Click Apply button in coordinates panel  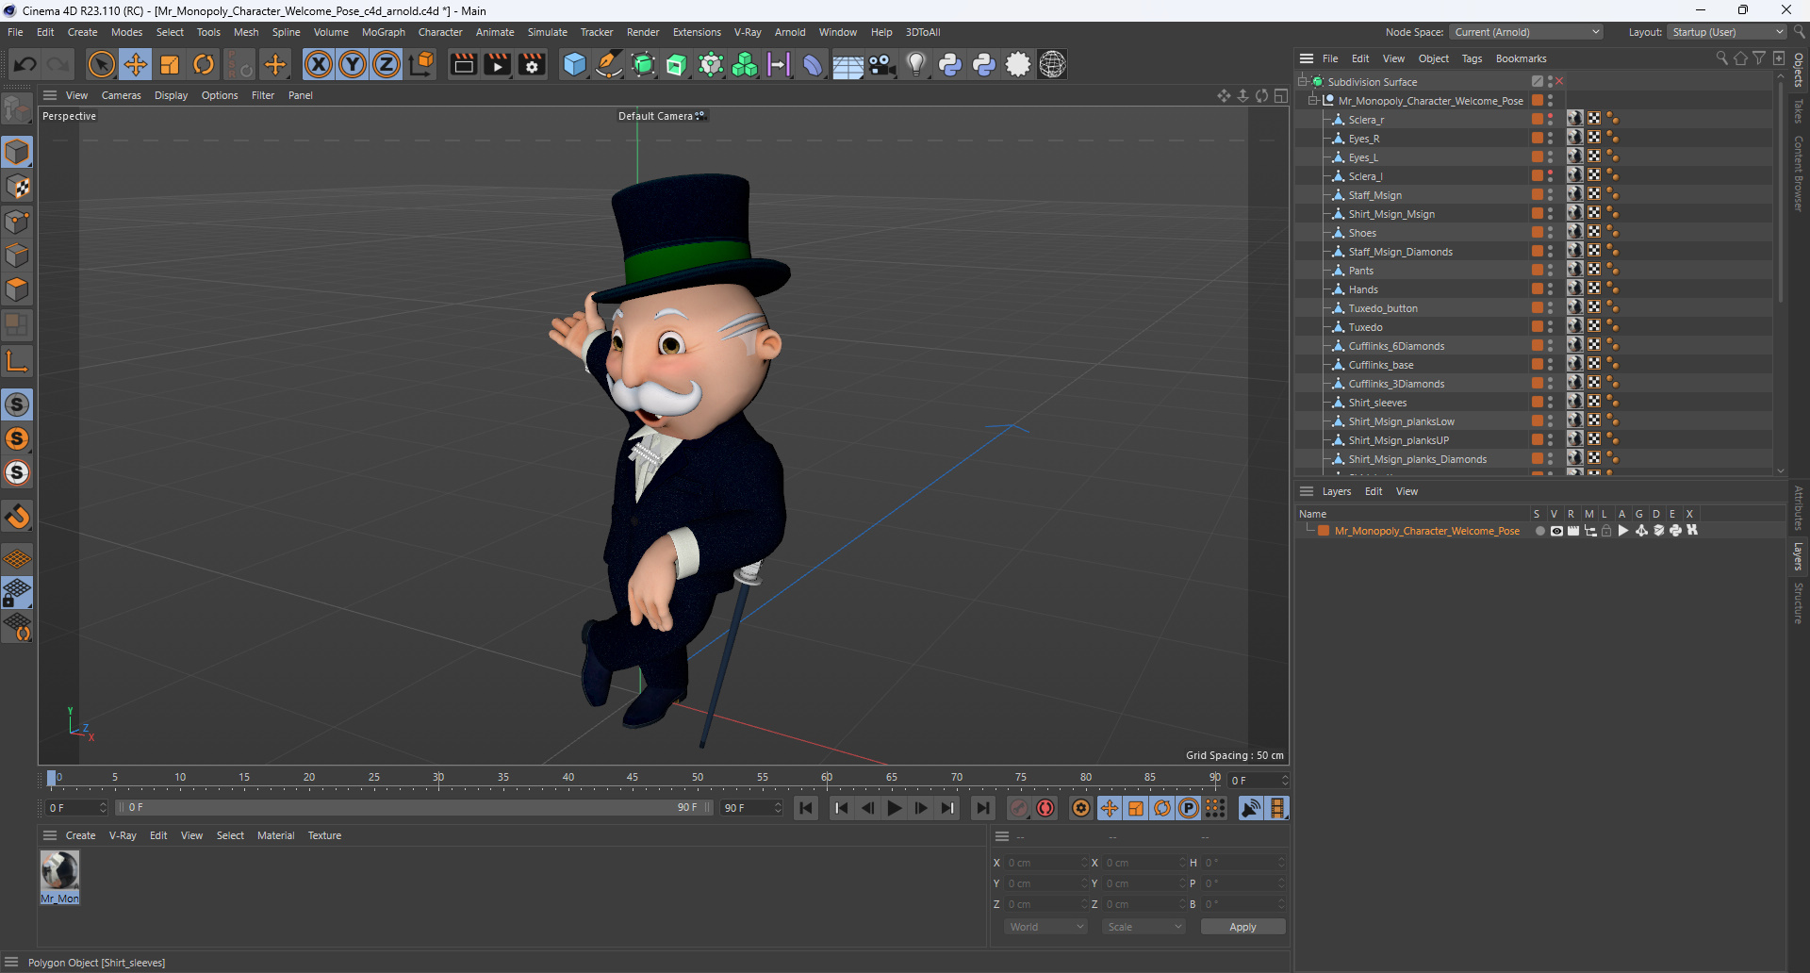pyautogui.click(x=1242, y=927)
